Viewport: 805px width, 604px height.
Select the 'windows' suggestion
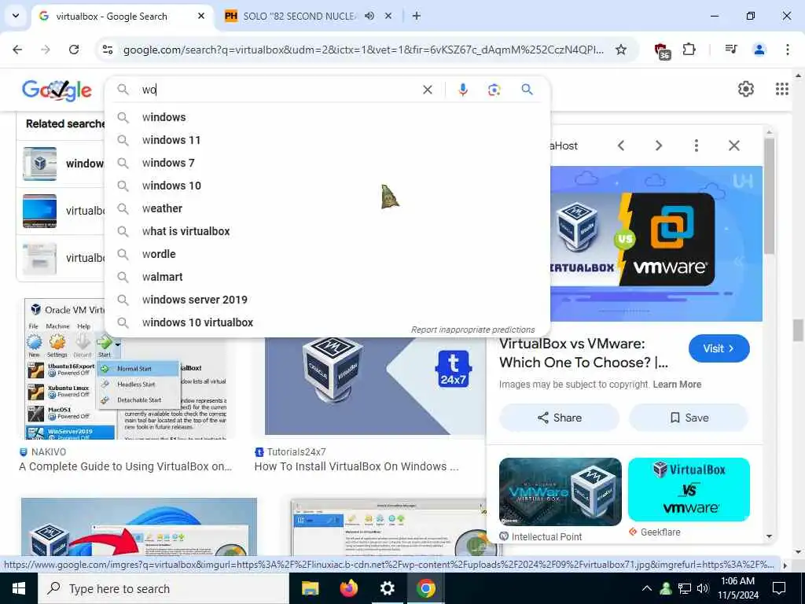328,117
